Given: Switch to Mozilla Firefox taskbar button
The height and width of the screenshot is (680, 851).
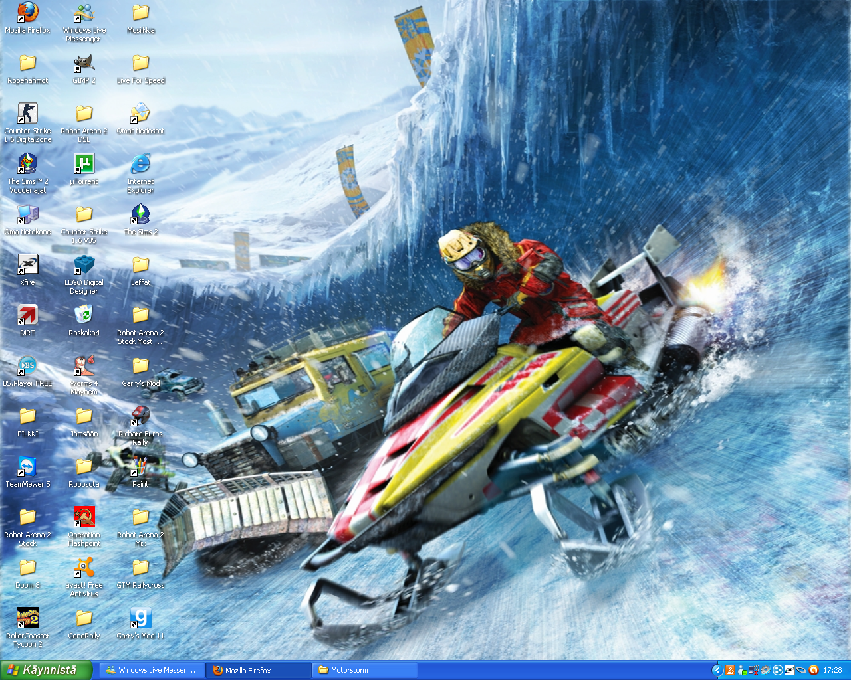Looking at the screenshot, I should 258,670.
